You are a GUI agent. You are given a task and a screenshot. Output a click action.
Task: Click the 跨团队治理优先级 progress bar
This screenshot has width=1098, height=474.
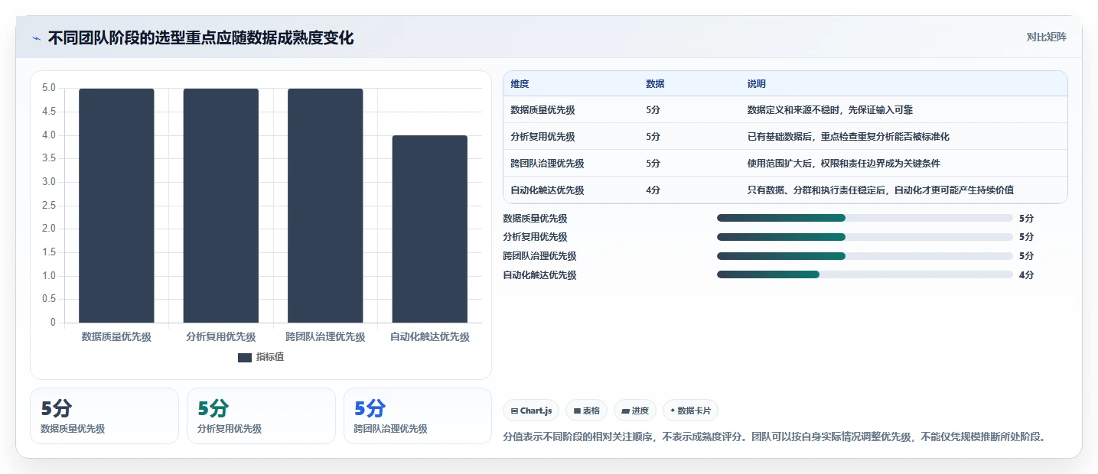[x=865, y=256]
